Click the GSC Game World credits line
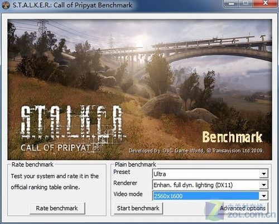Image resolution: width=279 pixels, height=224 pixels. click(x=196, y=151)
